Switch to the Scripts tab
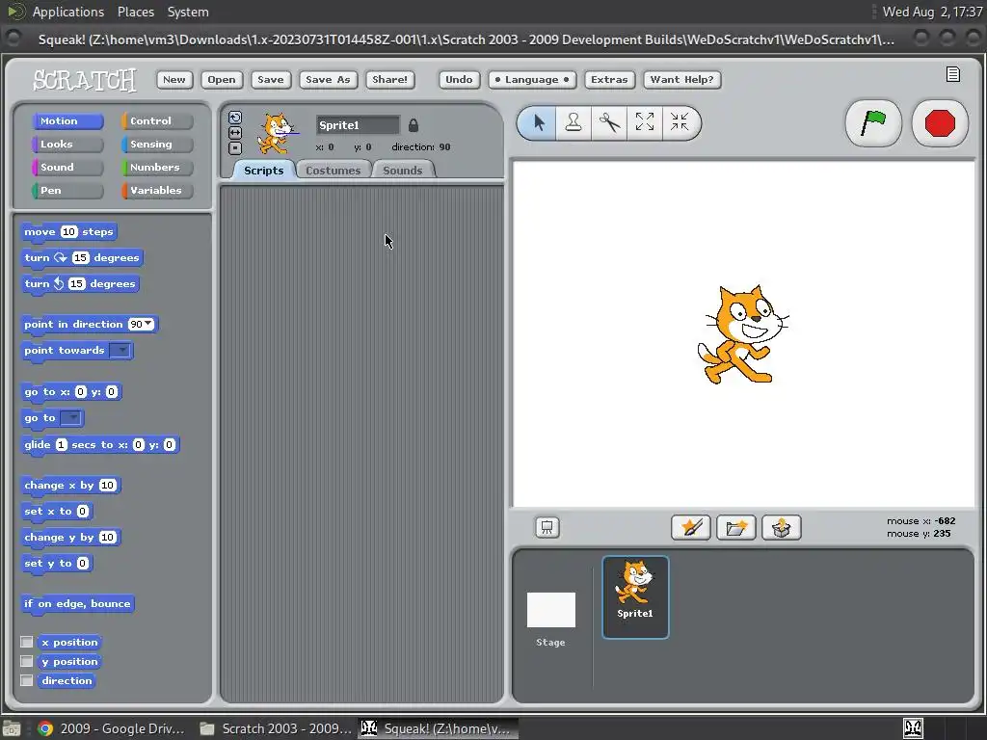Image resolution: width=987 pixels, height=740 pixels. (x=264, y=171)
